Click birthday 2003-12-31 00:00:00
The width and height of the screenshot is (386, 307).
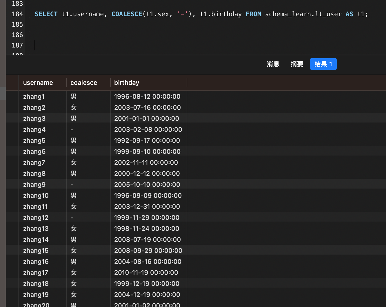[x=147, y=207]
